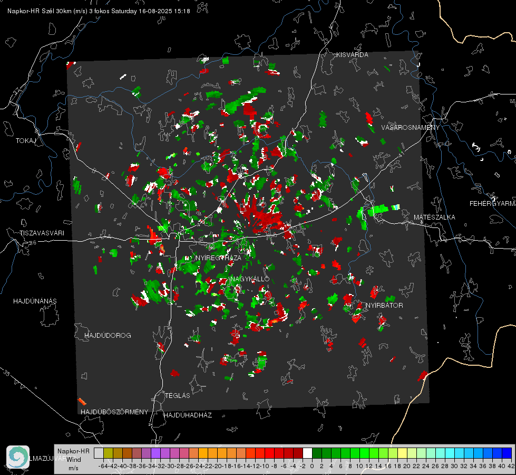516x475 pixels.
Task: Click road number '36' near Tiszavasvári
Action: pos(33,243)
